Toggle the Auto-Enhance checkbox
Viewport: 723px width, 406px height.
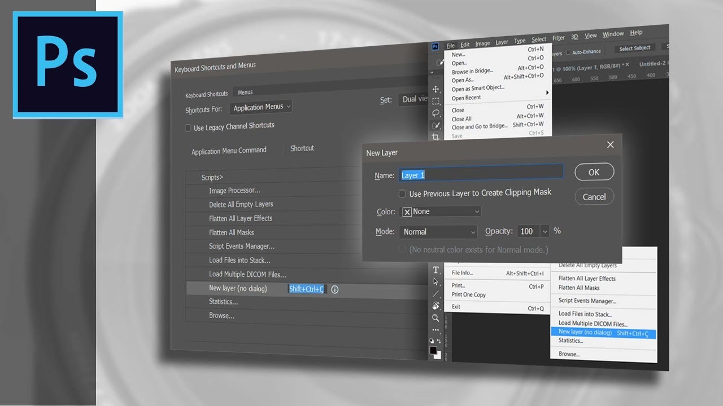[x=568, y=52]
